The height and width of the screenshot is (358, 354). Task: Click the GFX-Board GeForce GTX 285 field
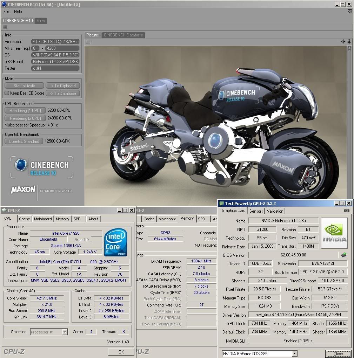point(55,61)
